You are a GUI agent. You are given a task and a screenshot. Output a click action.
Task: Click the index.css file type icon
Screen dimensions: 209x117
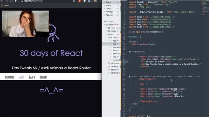pyautogui.click(x=111, y=54)
